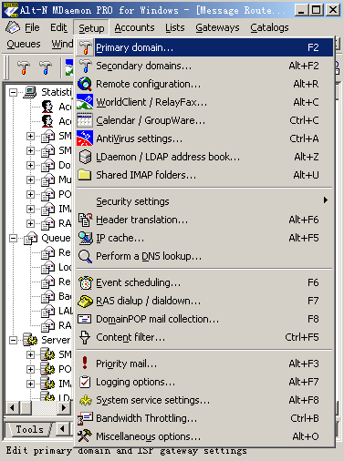Collapse the Servers tree node
Image resolution: width=344 pixels, height=461 pixels.
coord(13,340)
